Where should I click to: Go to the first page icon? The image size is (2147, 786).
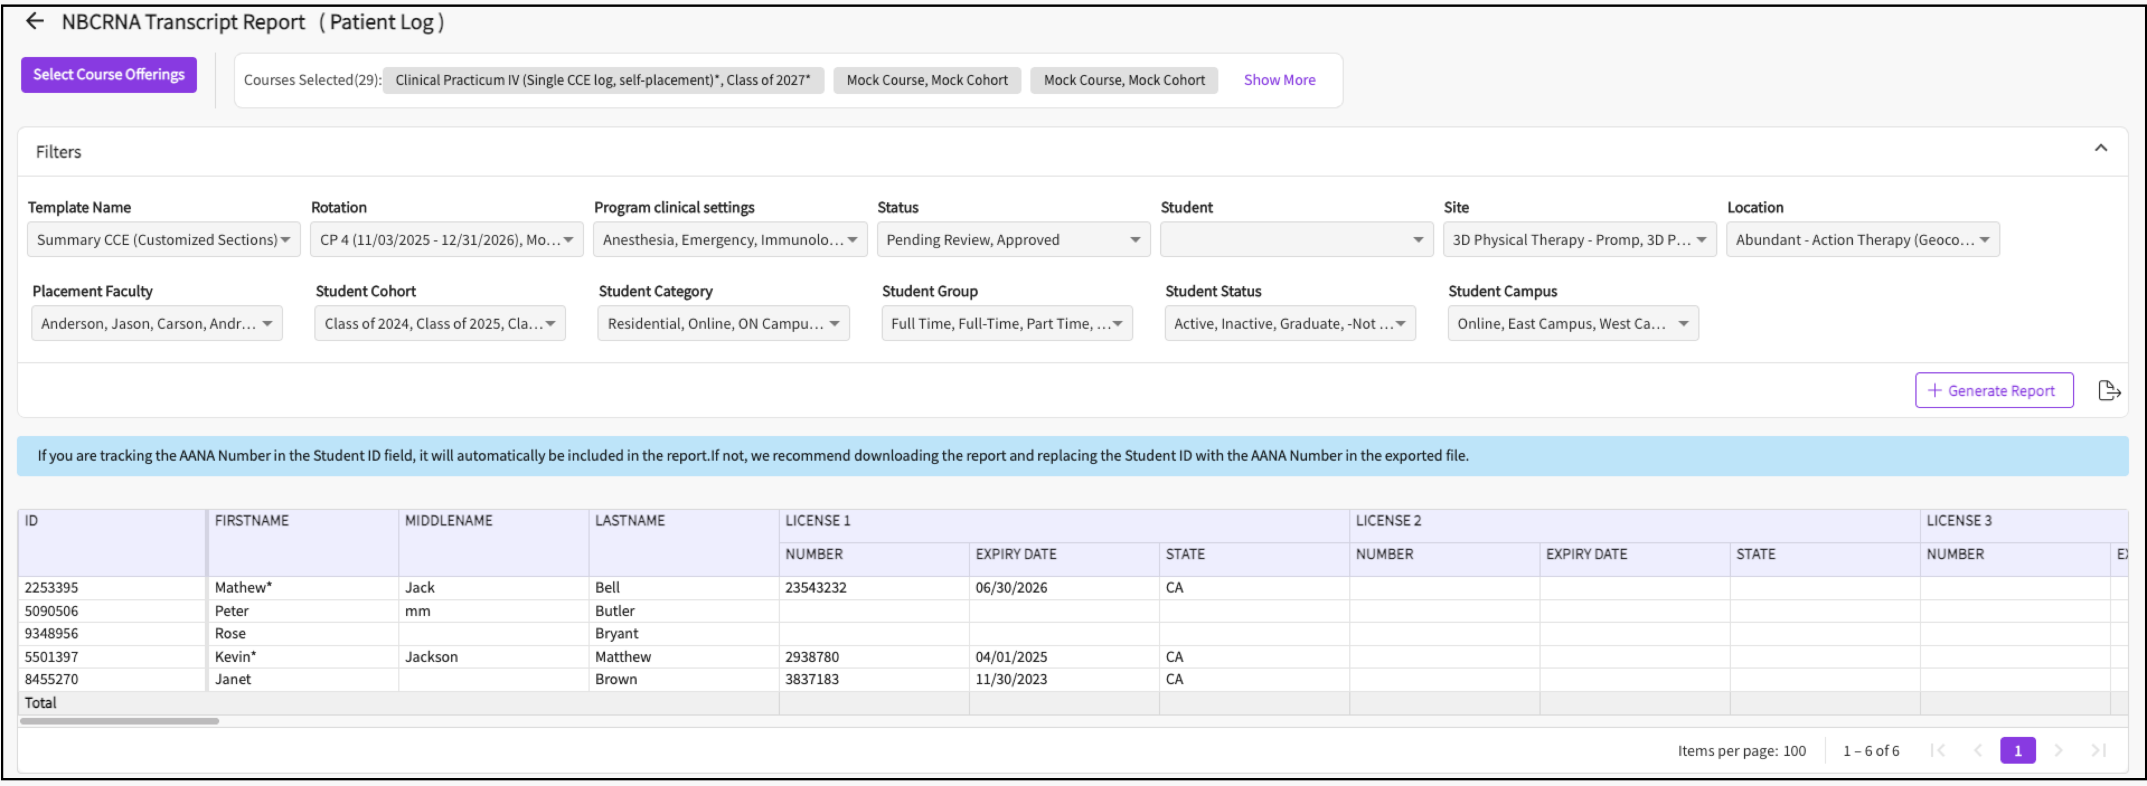1938,750
